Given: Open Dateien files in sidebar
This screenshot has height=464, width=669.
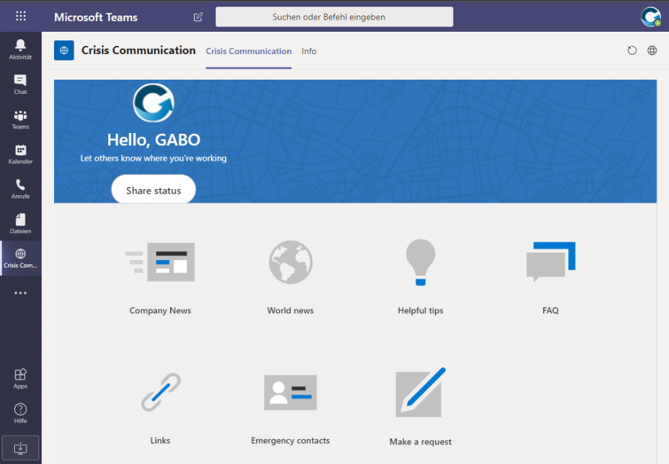Looking at the screenshot, I should [x=20, y=224].
